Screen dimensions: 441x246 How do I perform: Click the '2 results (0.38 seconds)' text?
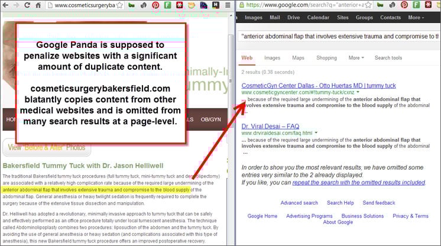click(x=268, y=72)
